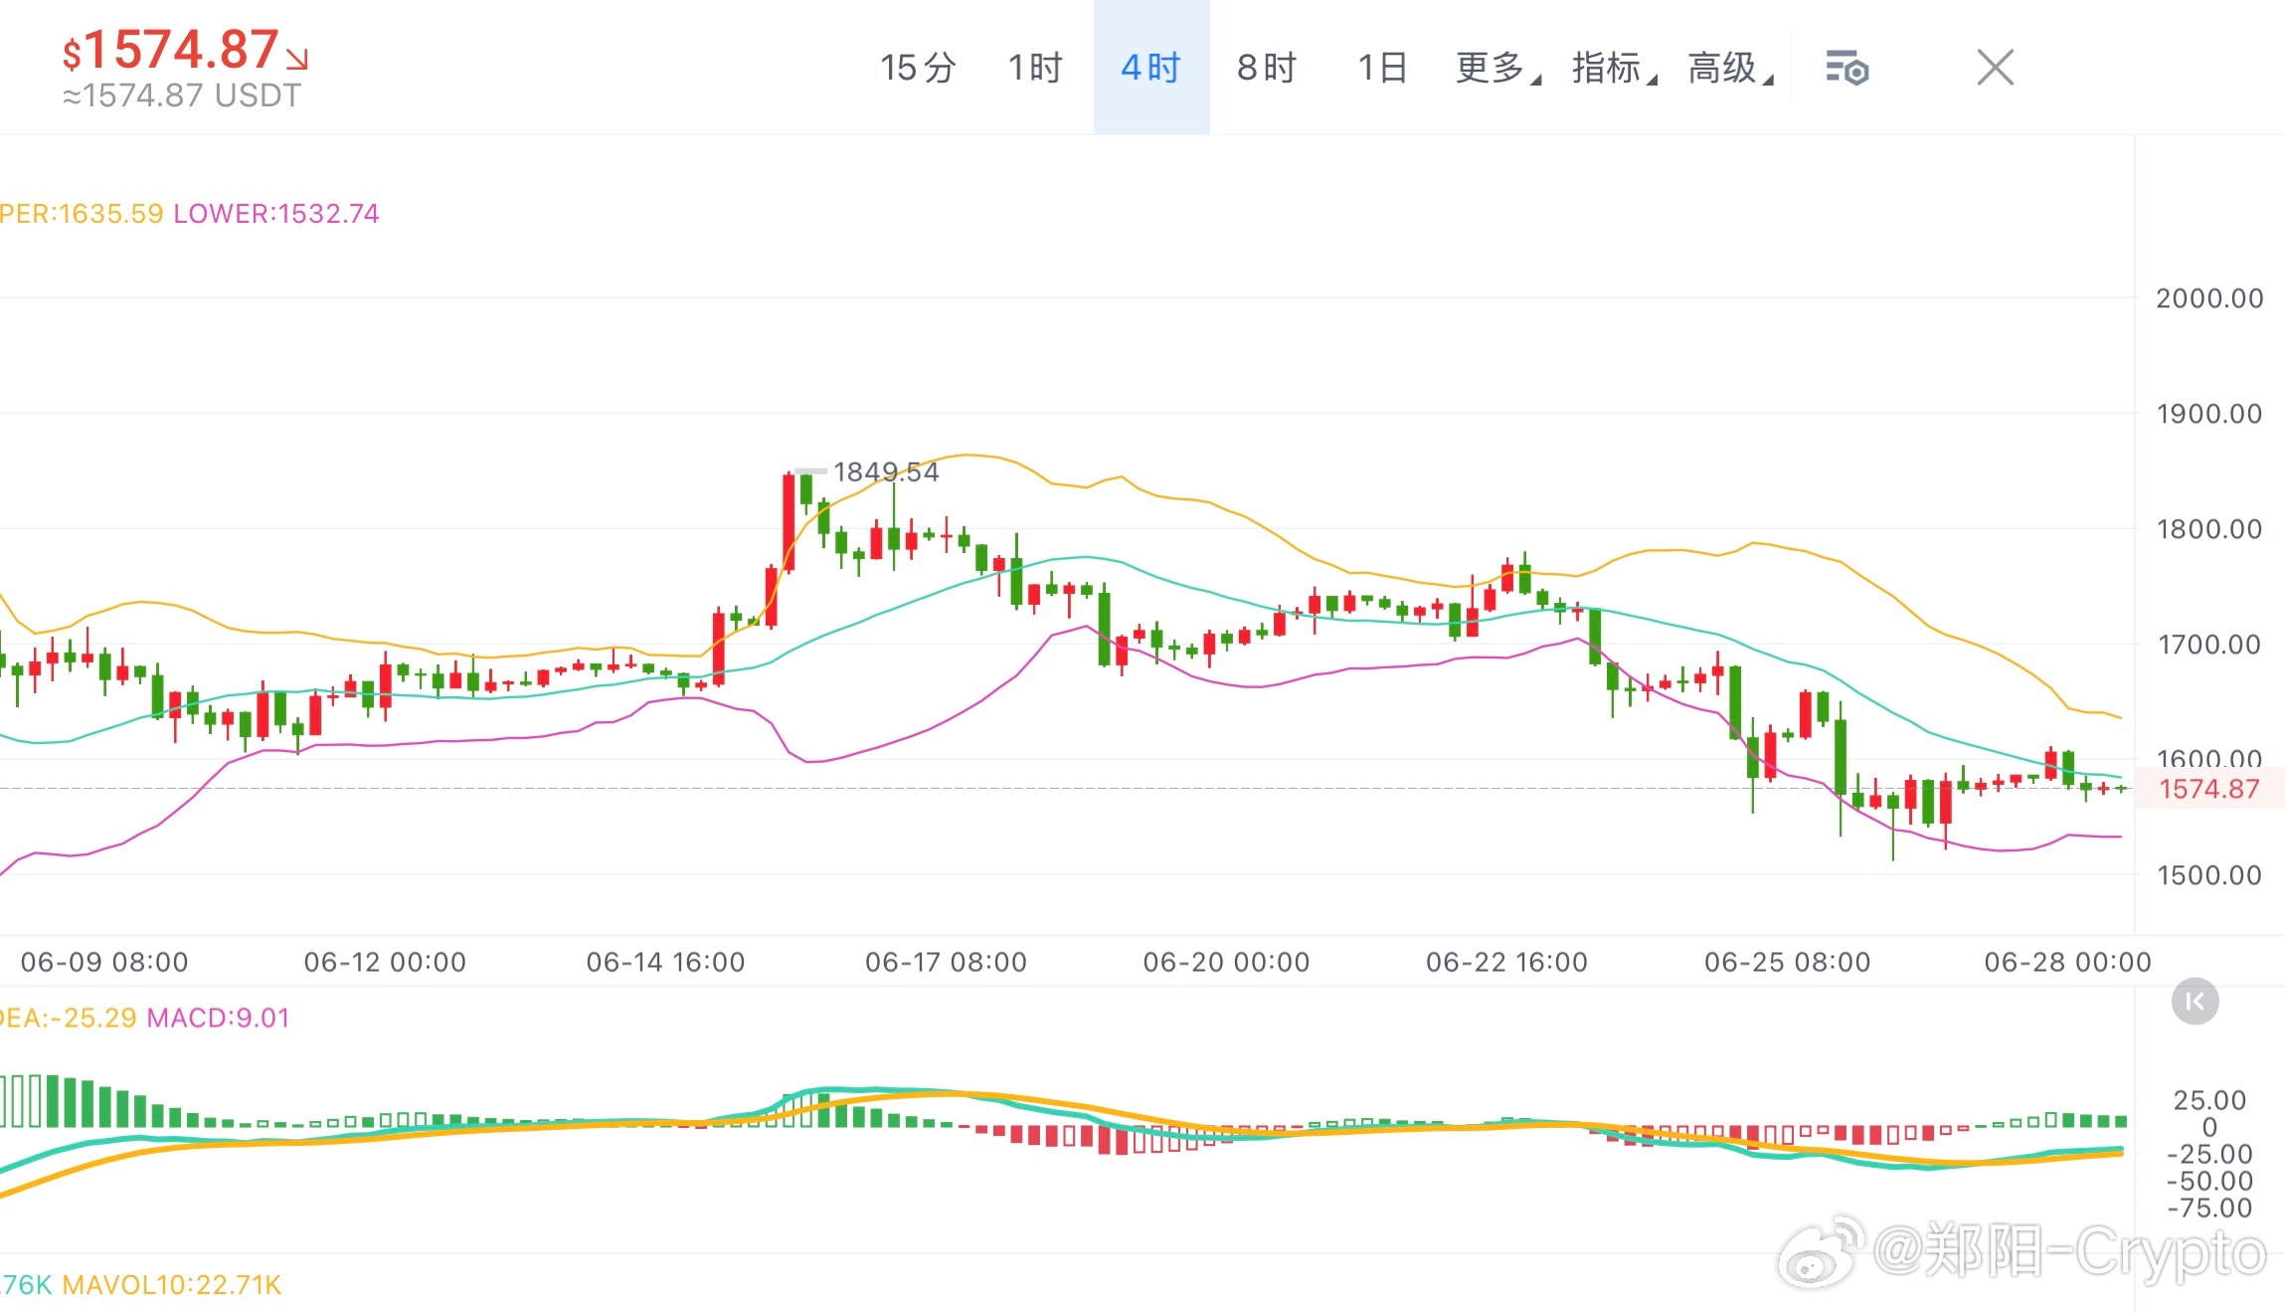The width and height of the screenshot is (2285, 1313).
Task: Open the 更多 timeframe dropdown
Action: (1497, 68)
